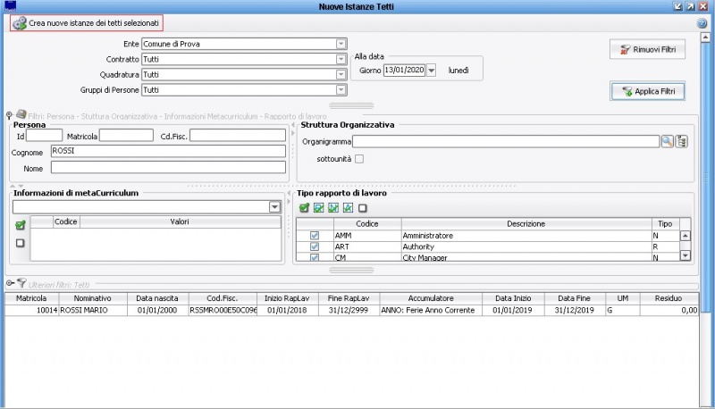Click the second icon in Tipo rapporto toolbar
The height and width of the screenshot is (409, 715).
[319, 207]
